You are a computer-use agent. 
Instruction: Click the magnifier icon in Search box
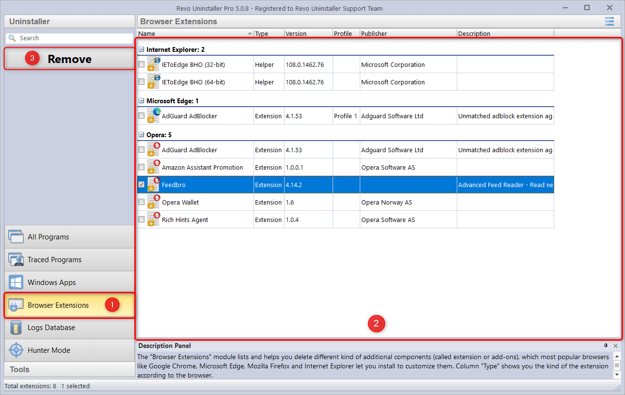click(12, 38)
